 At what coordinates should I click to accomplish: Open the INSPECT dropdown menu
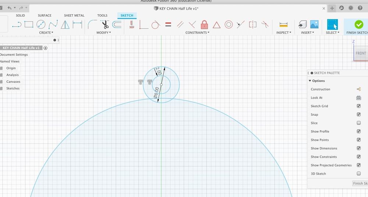point(283,33)
